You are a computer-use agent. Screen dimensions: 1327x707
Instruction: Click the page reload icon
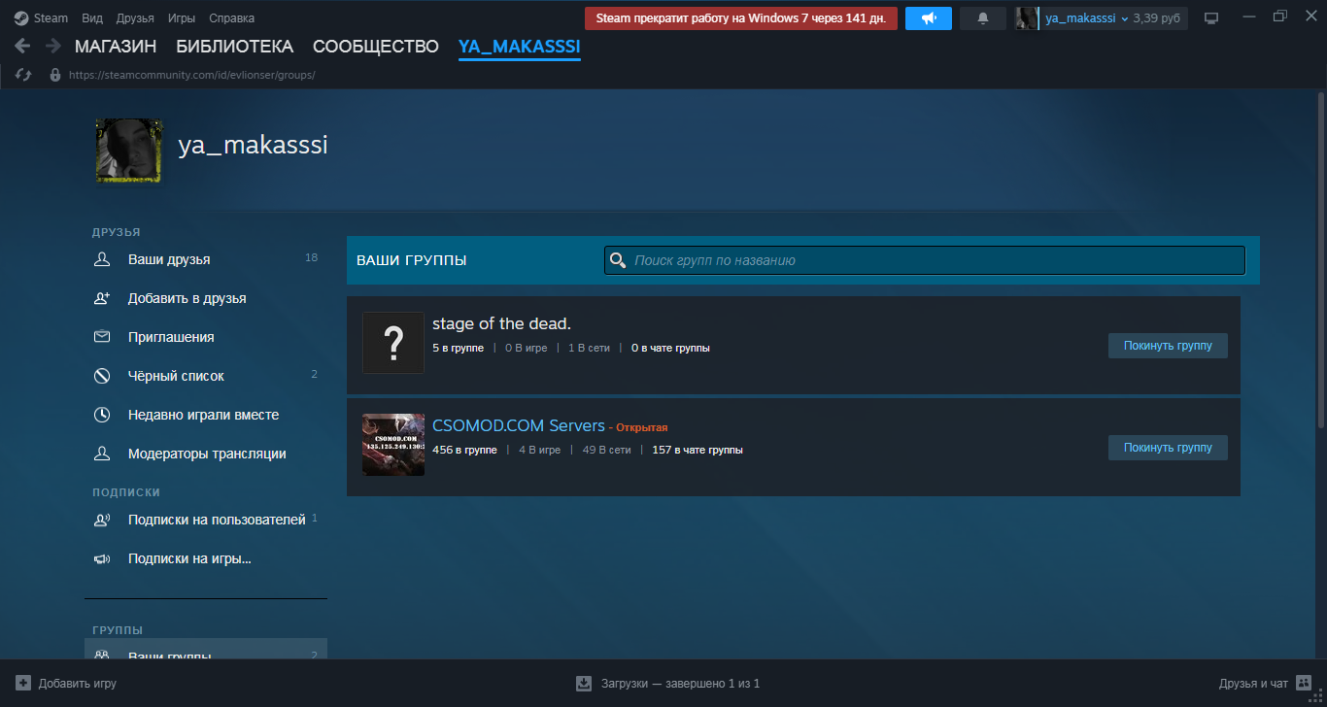pos(24,75)
